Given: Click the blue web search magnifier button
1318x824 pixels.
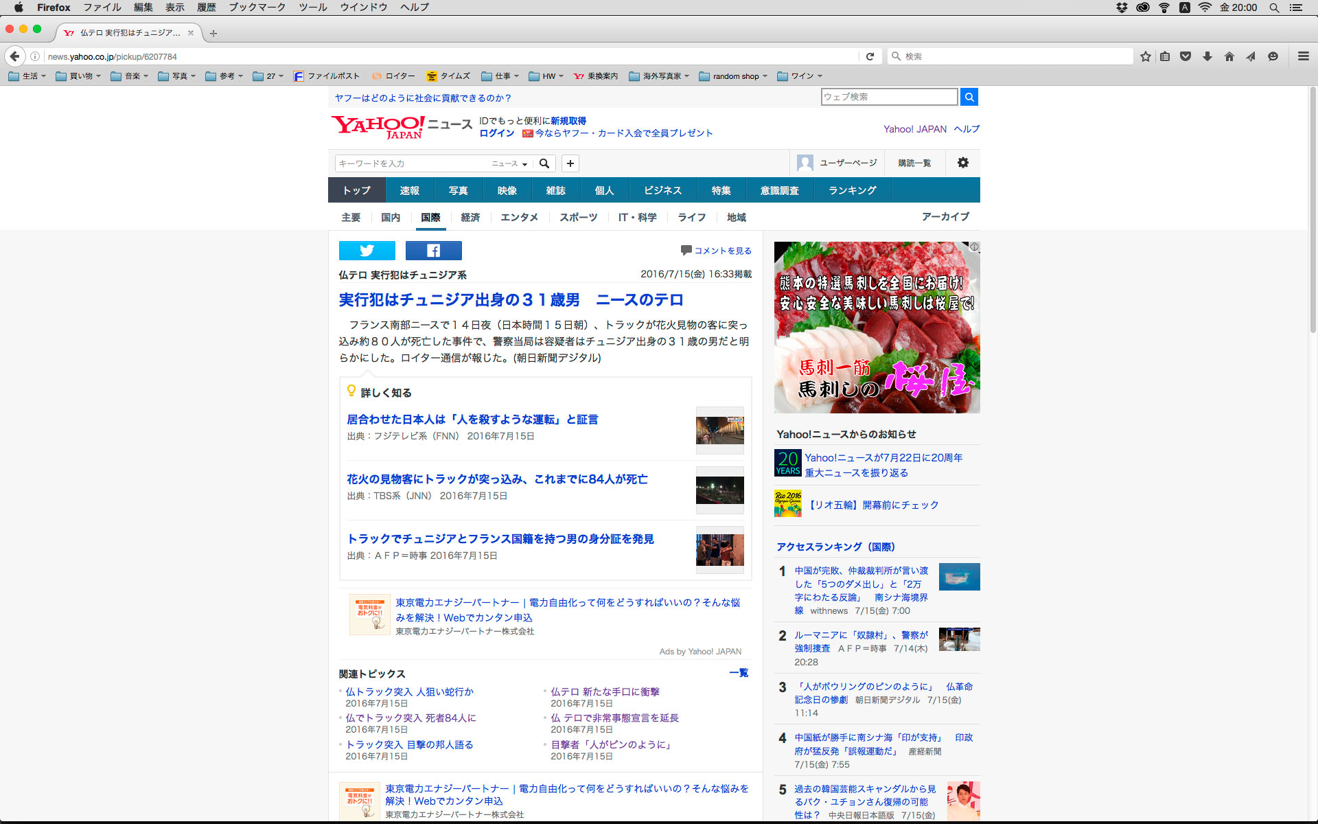Looking at the screenshot, I should (969, 97).
